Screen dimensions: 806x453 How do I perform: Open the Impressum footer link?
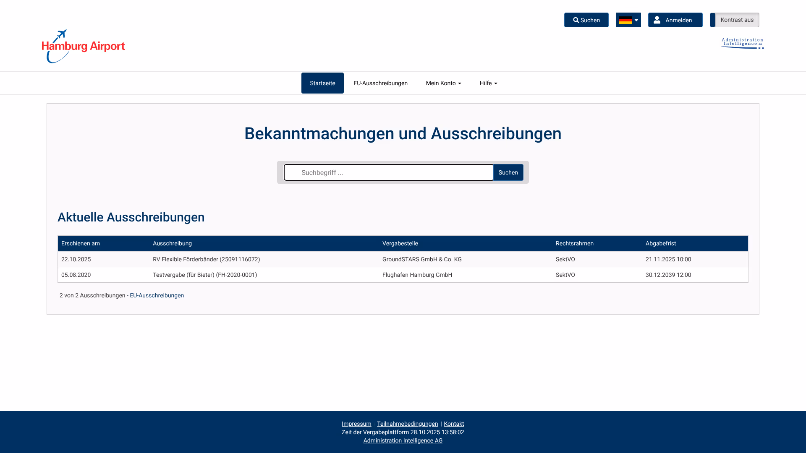tap(356, 424)
